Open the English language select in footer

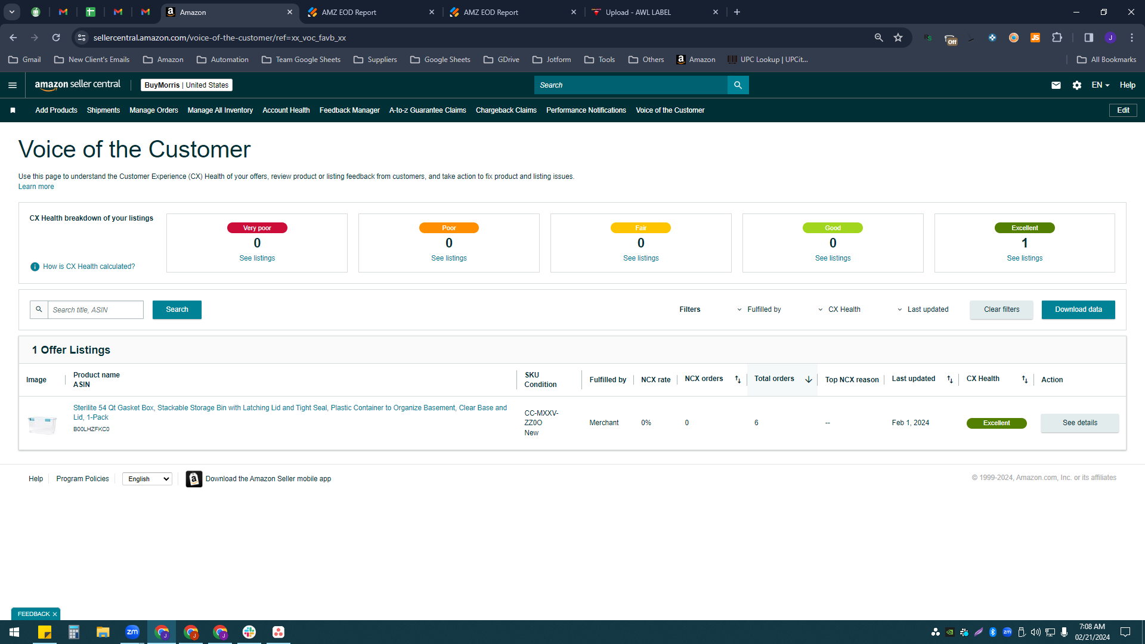point(147,479)
